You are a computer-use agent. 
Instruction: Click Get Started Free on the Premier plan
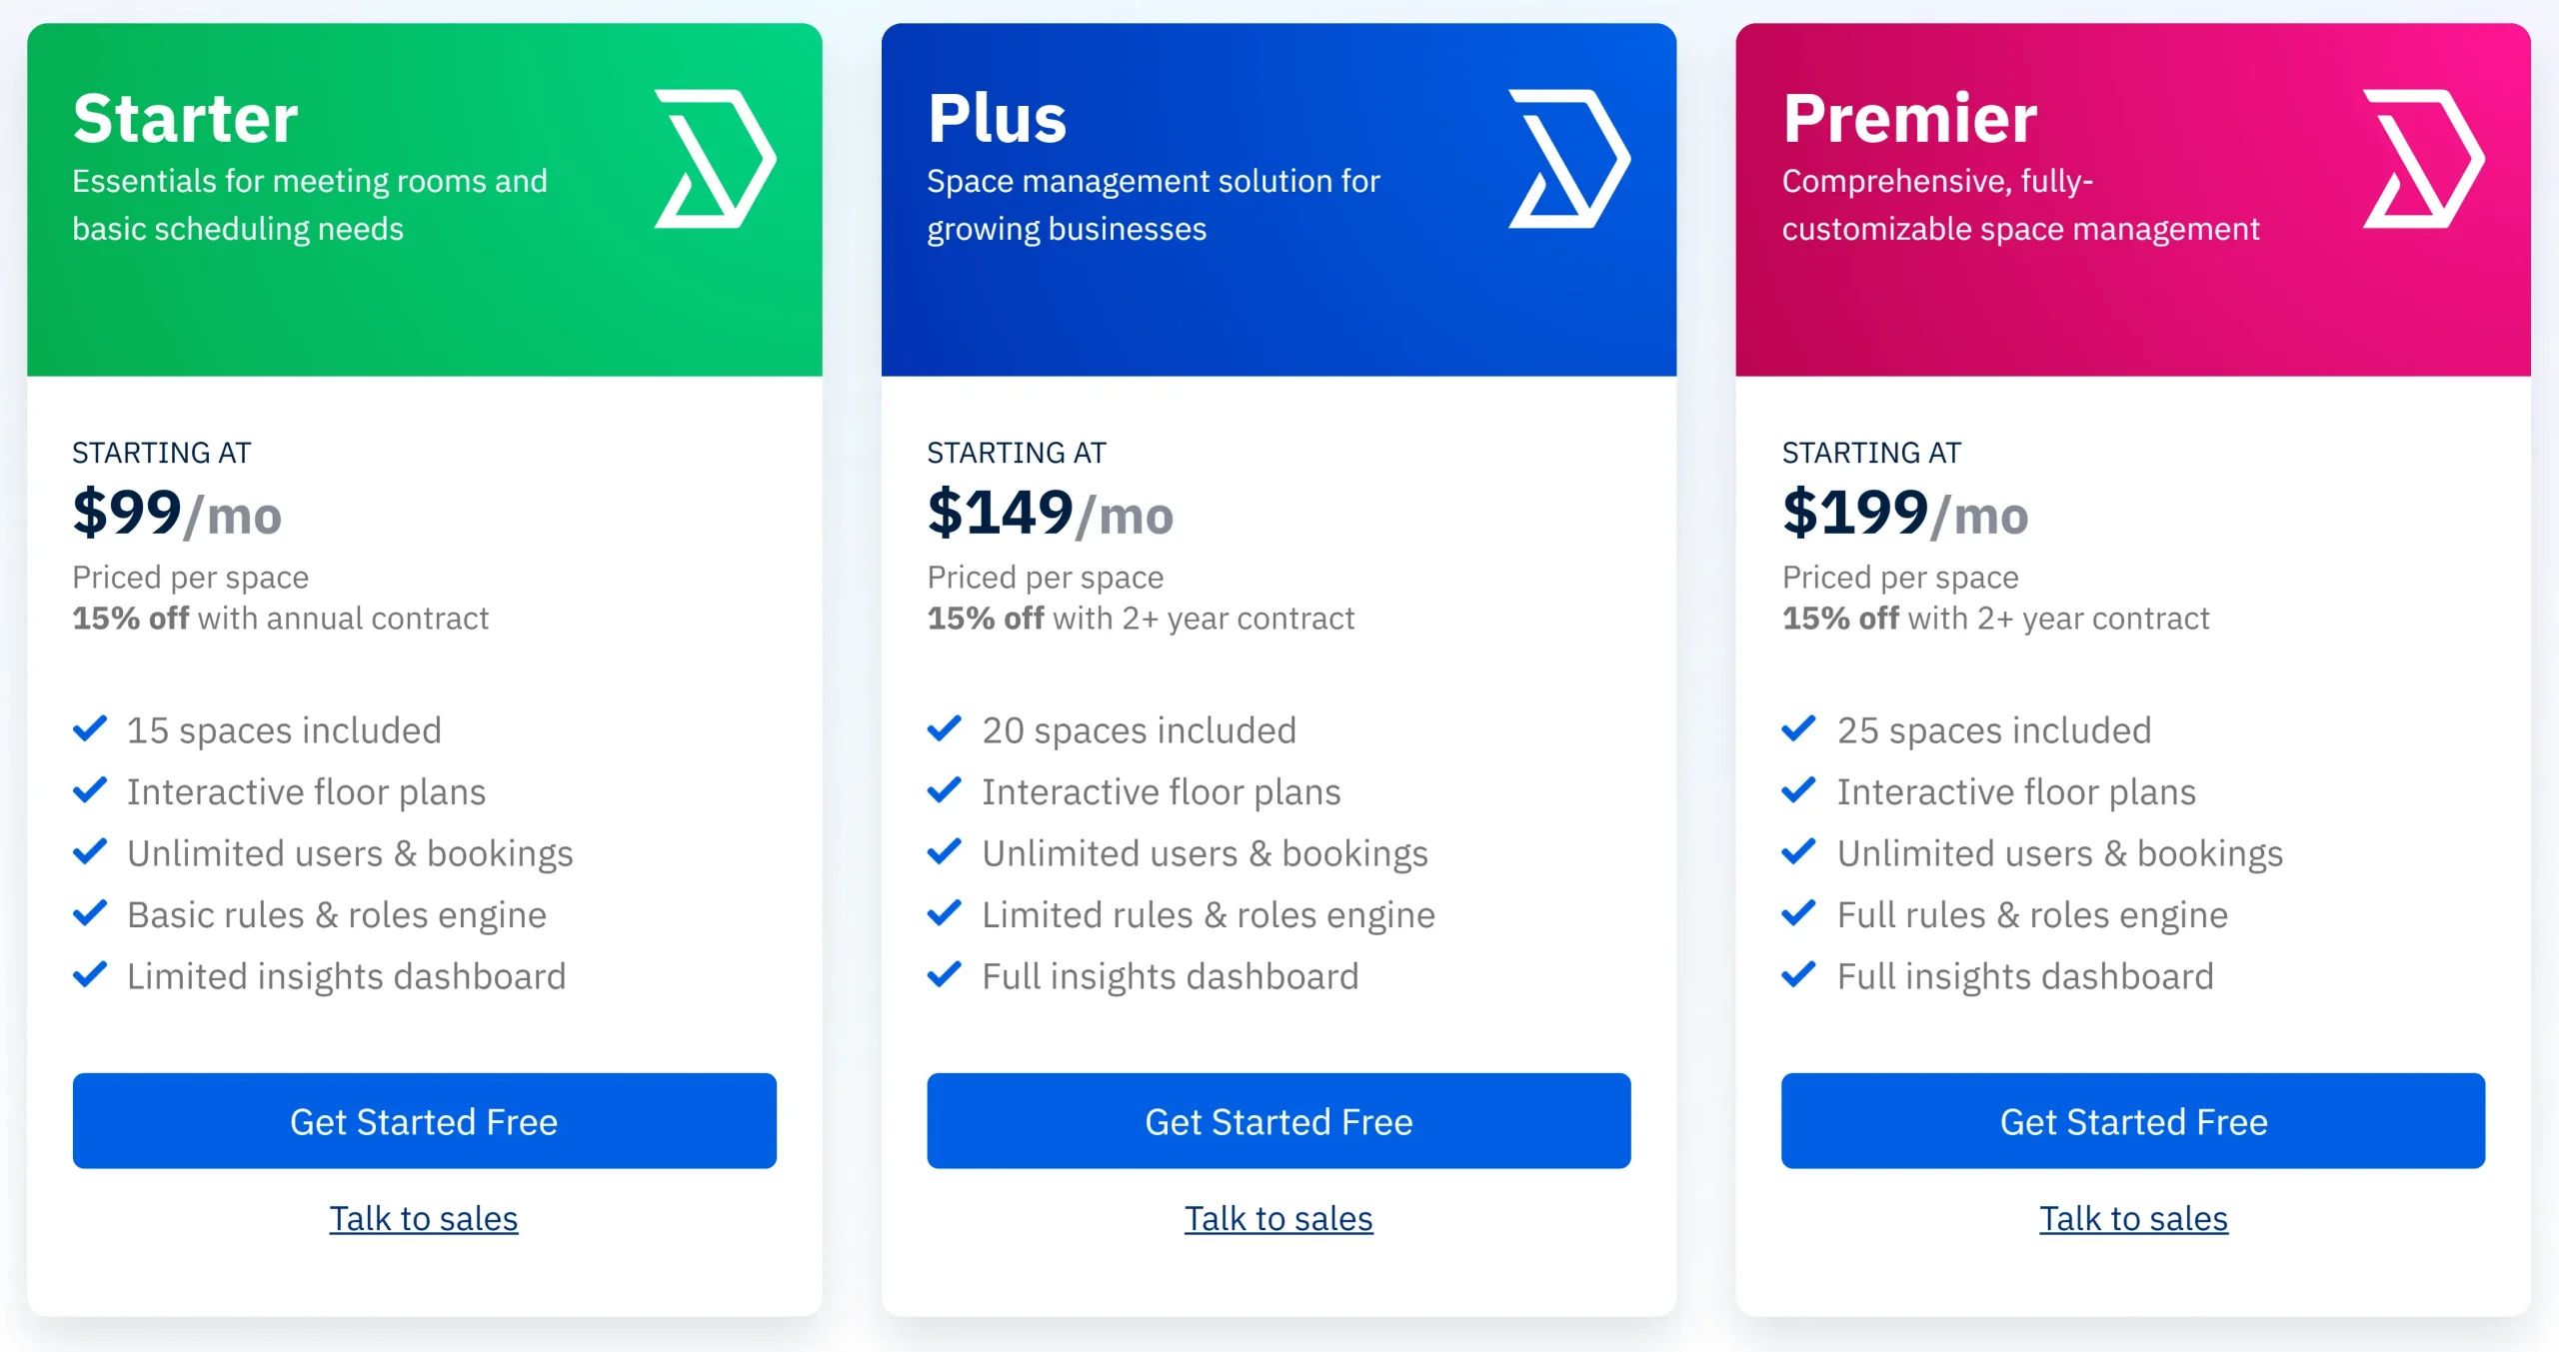(2133, 1121)
